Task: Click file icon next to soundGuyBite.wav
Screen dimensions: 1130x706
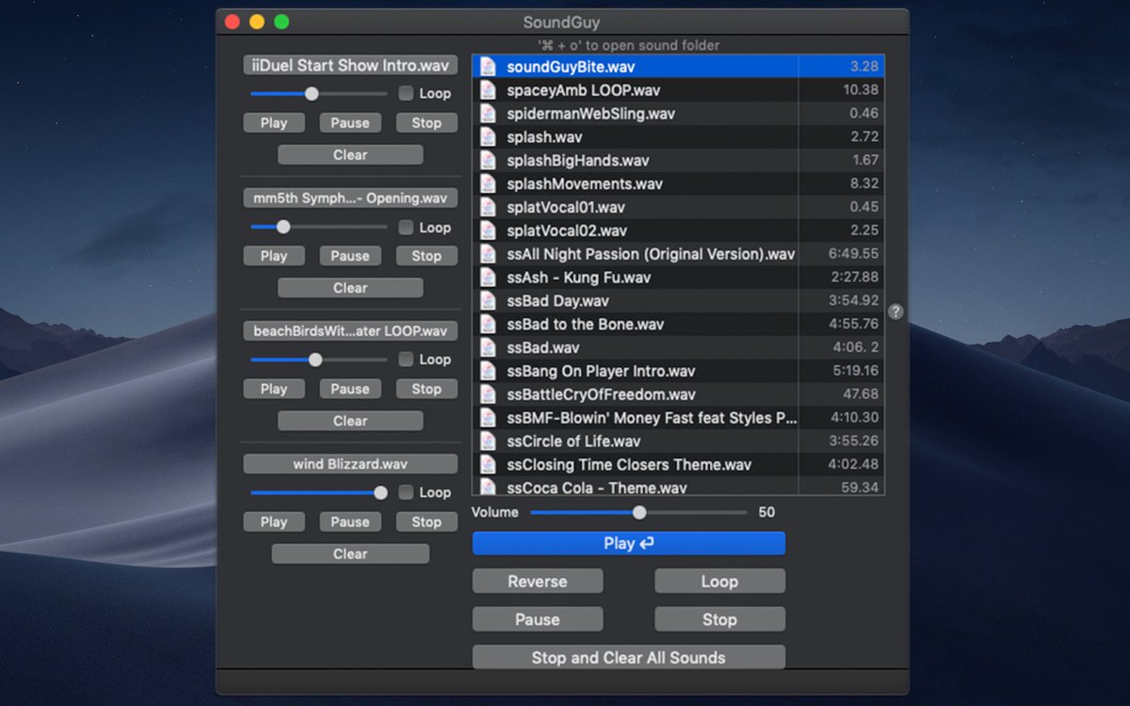Action: 488,67
